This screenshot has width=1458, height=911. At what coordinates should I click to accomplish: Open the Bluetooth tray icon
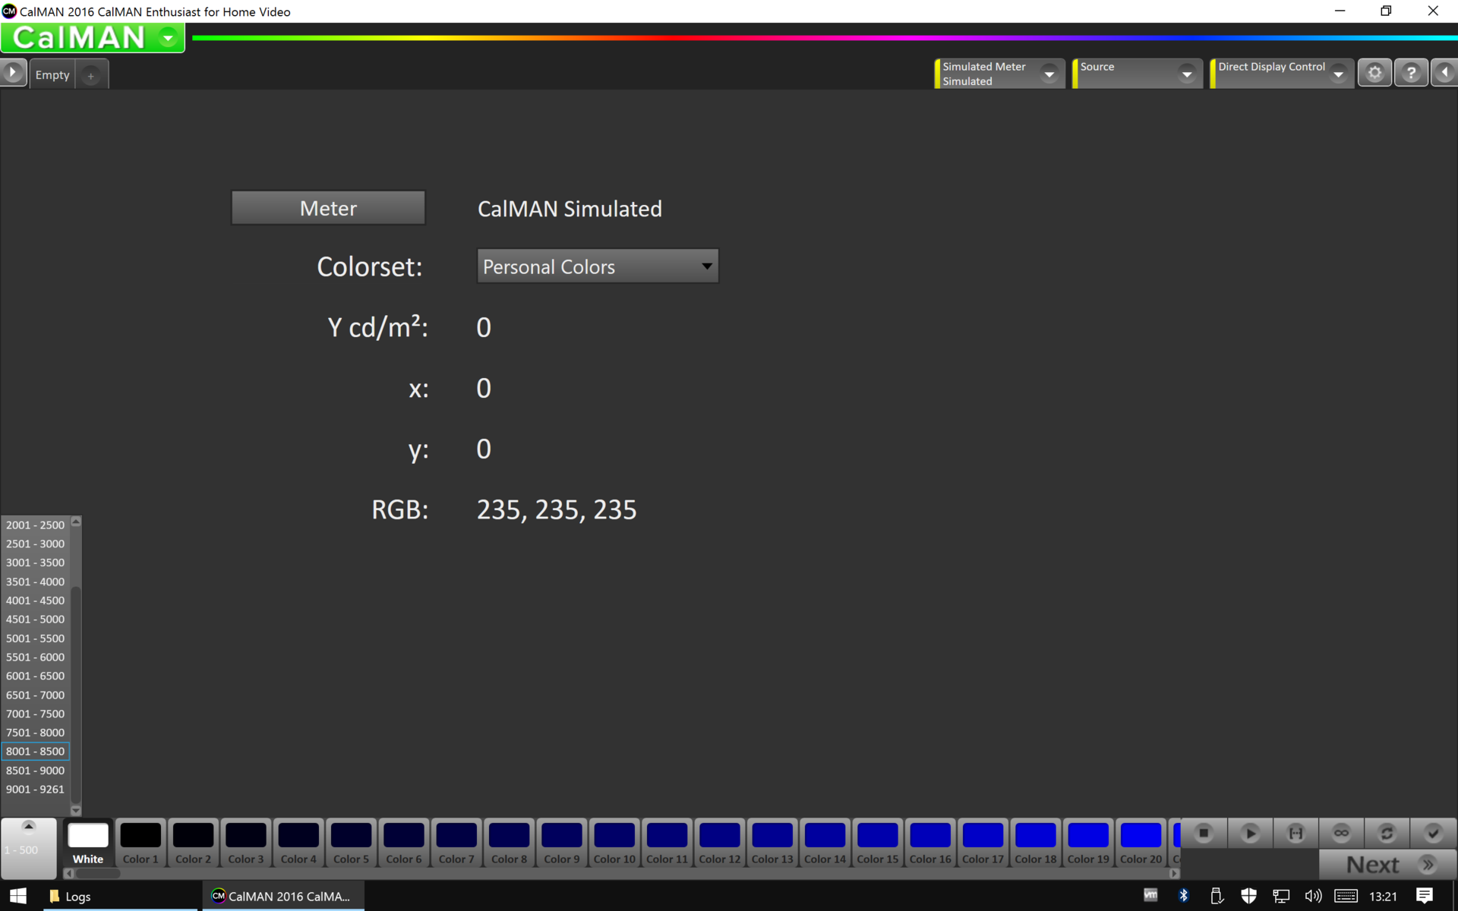pyautogui.click(x=1183, y=896)
